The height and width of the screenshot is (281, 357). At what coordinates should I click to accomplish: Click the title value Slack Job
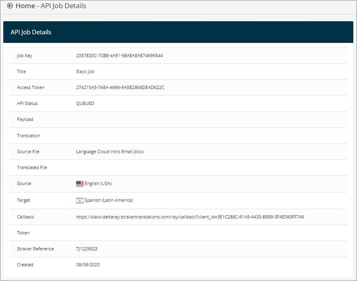click(x=85, y=72)
